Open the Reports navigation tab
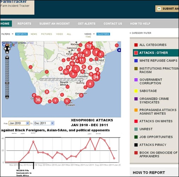Screen dimensions: 179x177 coord(24,24)
